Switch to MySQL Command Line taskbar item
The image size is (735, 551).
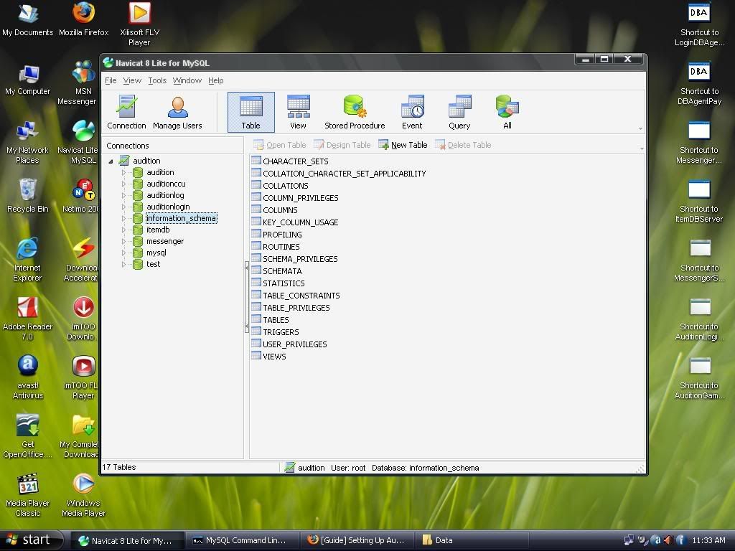point(239,540)
